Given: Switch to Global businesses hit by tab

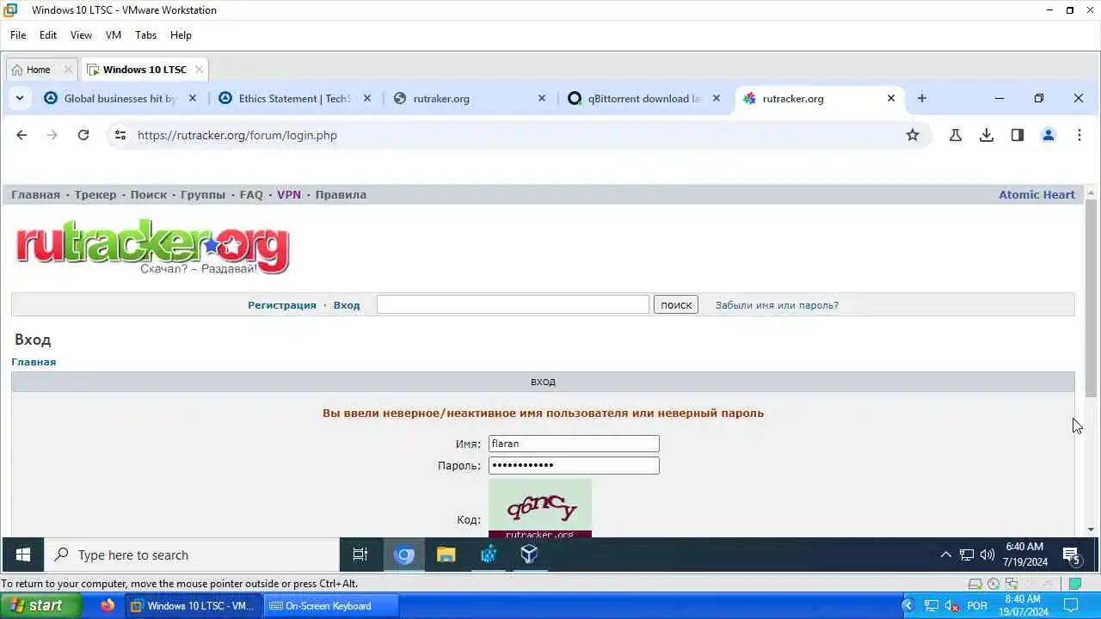Looking at the screenshot, I should coord(120,98).
